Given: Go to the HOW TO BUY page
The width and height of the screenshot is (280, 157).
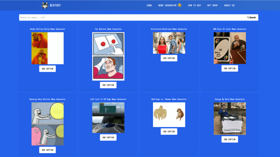Looking at the screenshot, I should point(194,6).
